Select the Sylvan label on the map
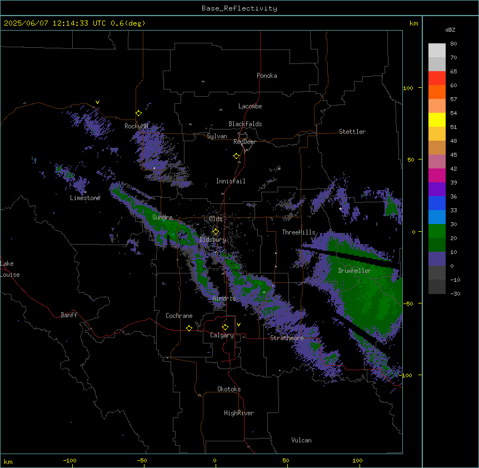This screenshot has height=468, width=479. (217, 136)
